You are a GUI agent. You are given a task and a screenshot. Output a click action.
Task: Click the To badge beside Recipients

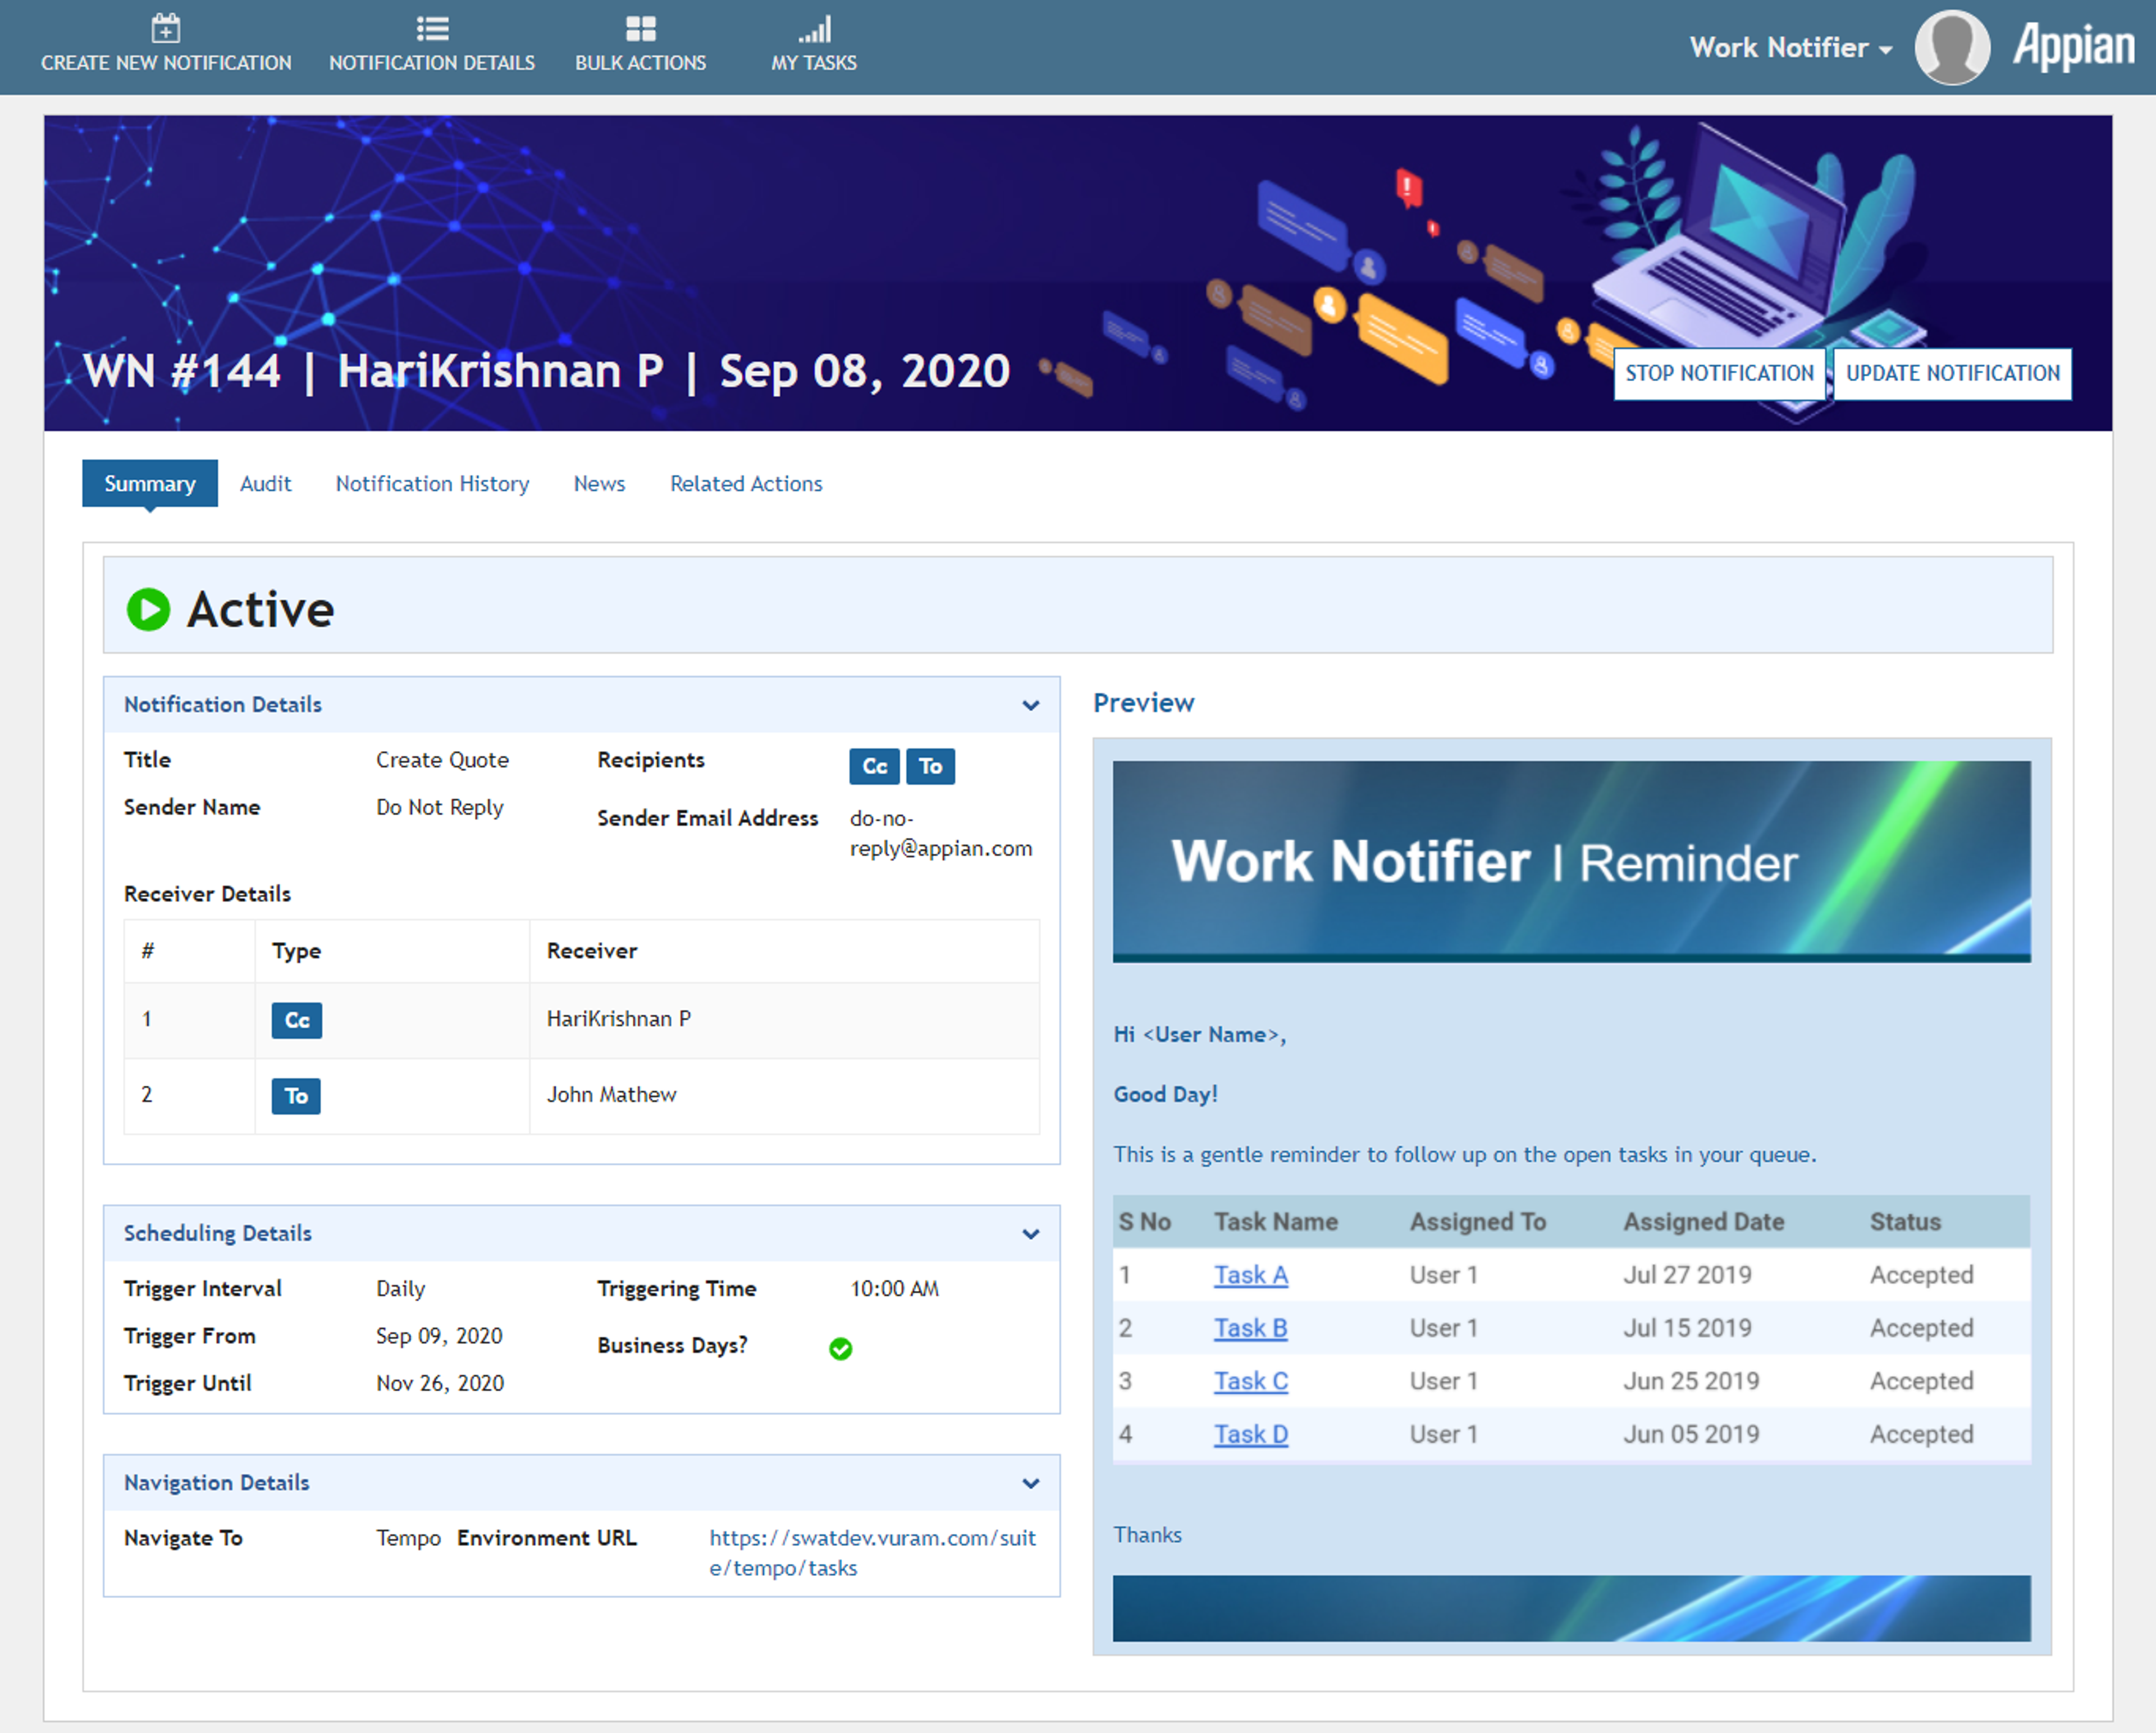(930, 766)
